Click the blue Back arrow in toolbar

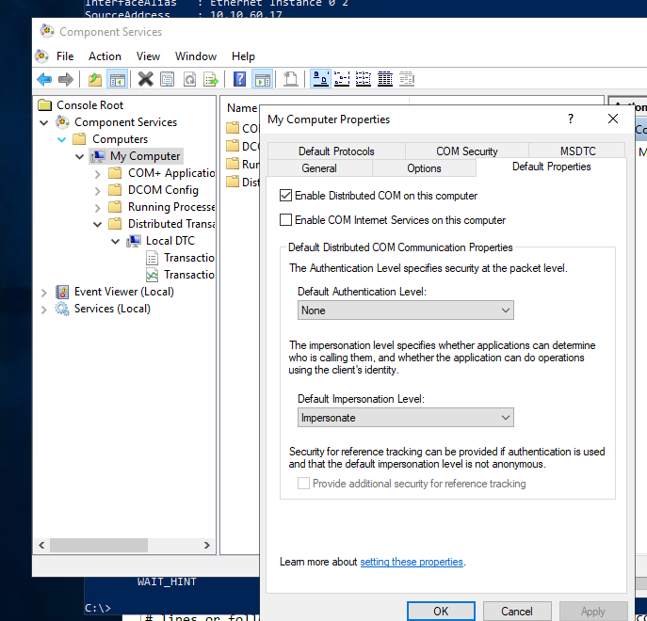[x=44, y=79]
